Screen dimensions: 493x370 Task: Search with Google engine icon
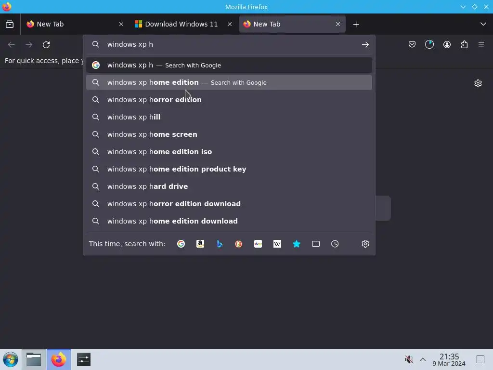tap(181, 244)
